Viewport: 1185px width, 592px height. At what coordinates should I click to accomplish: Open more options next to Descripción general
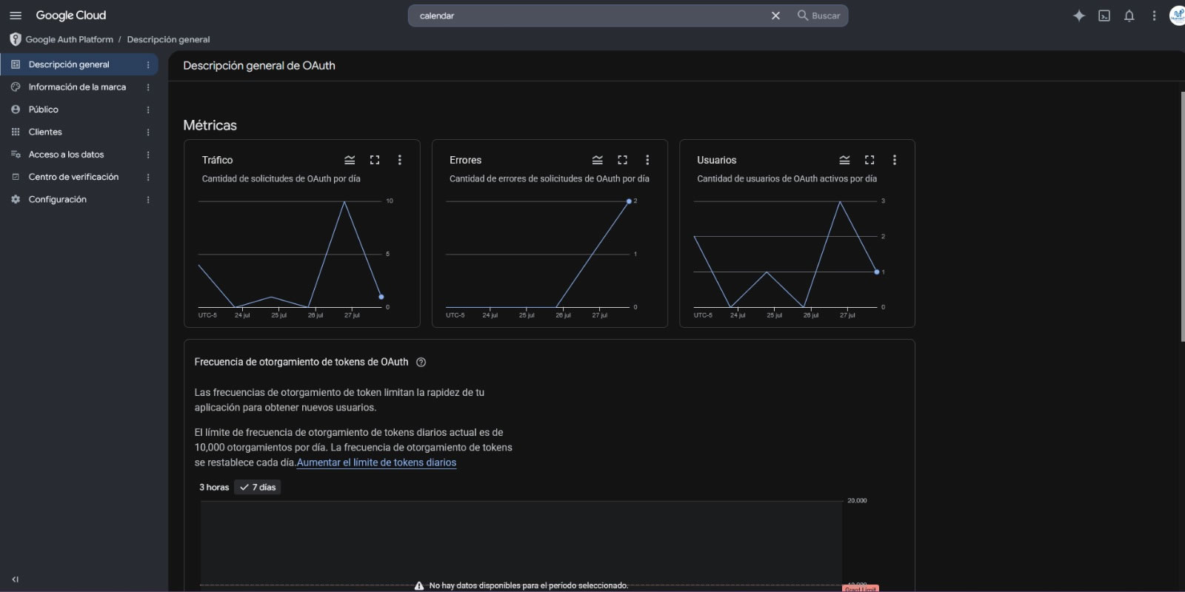coord(148,64)
